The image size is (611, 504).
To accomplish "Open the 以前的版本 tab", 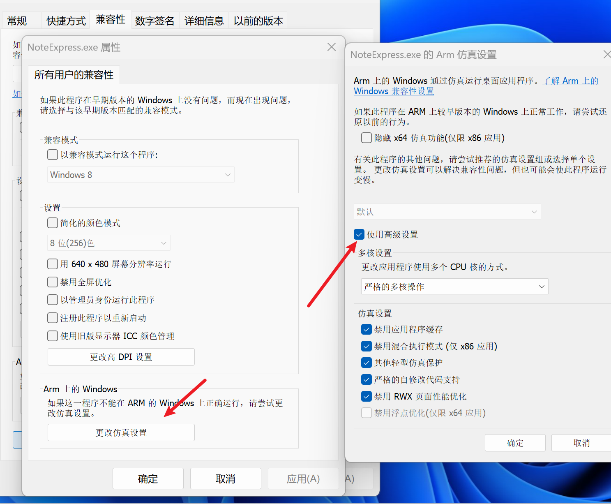I will tap(258, 21).
